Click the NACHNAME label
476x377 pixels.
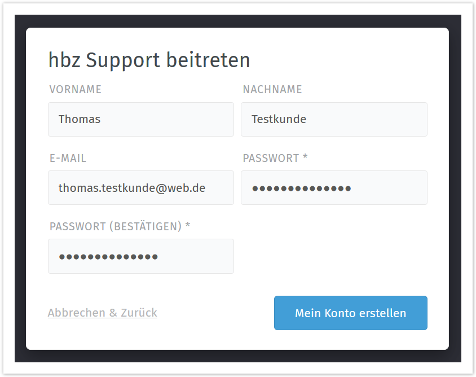click(272, 89)
